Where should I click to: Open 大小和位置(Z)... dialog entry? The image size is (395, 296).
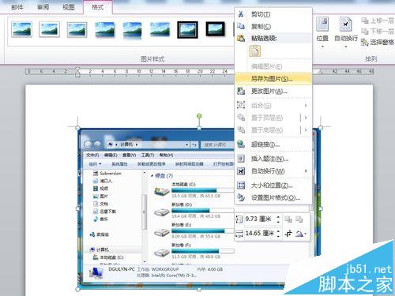273,185
